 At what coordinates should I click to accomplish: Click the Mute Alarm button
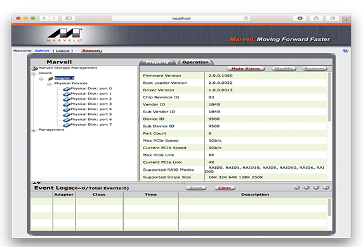pyautogui.click(x=246, y=69)
